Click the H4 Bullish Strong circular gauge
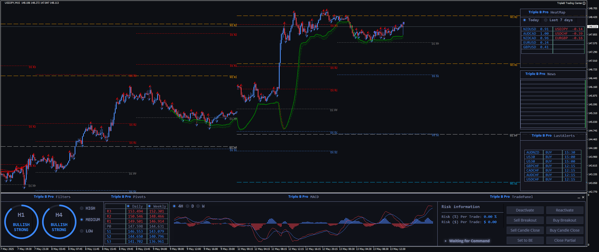Image resolution: width=599 pixels, height=252 pixels. pyautogui.click(x=59, y=222)
